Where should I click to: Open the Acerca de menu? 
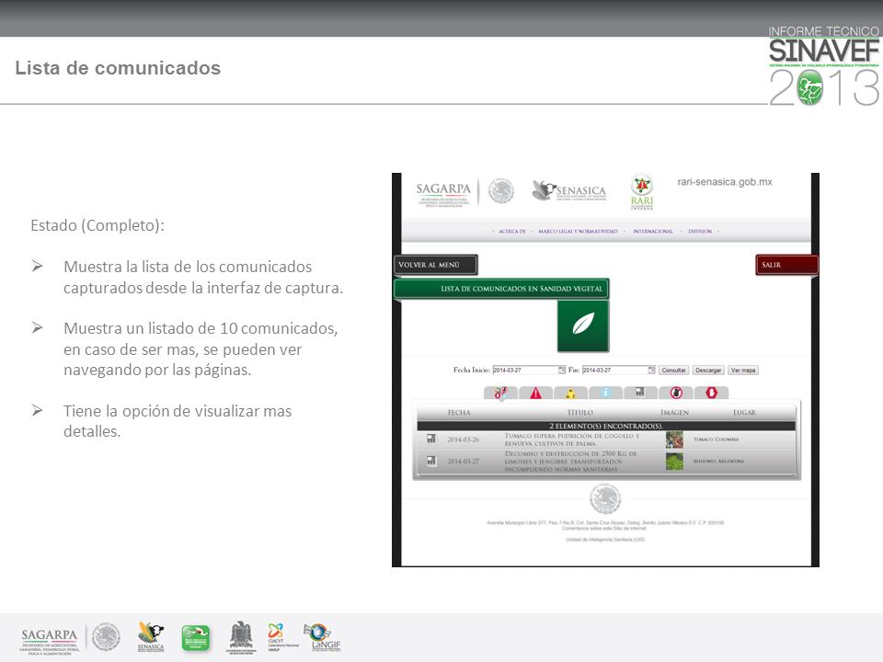coord(512,232)
